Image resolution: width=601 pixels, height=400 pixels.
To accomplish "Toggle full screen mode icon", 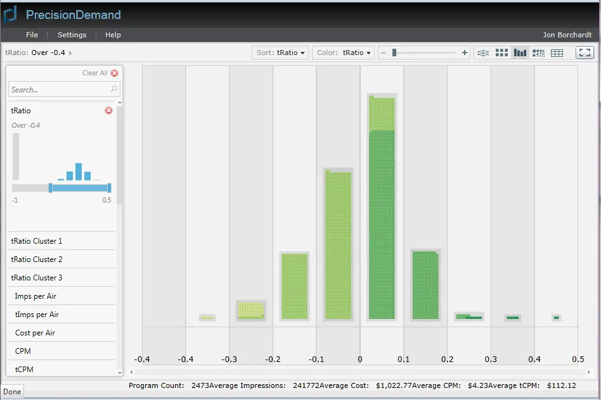I will click(585, 53).
